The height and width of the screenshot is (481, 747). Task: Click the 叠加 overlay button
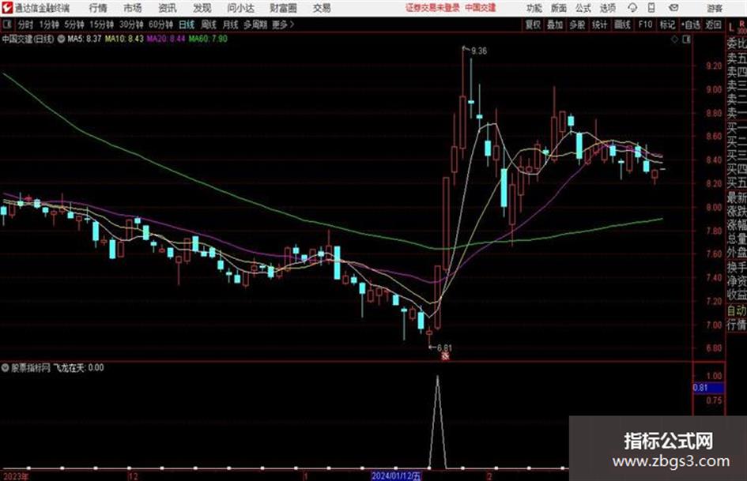(x=555, y=24)
